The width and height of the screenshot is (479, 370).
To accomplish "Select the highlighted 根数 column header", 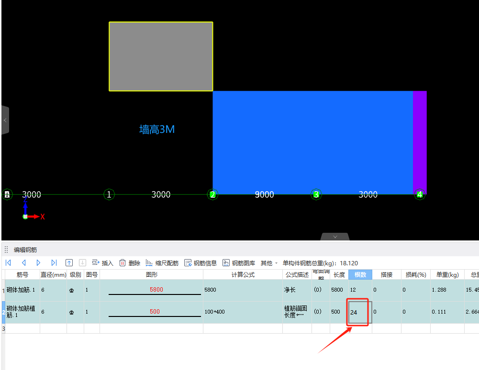I will pos(360,274).
